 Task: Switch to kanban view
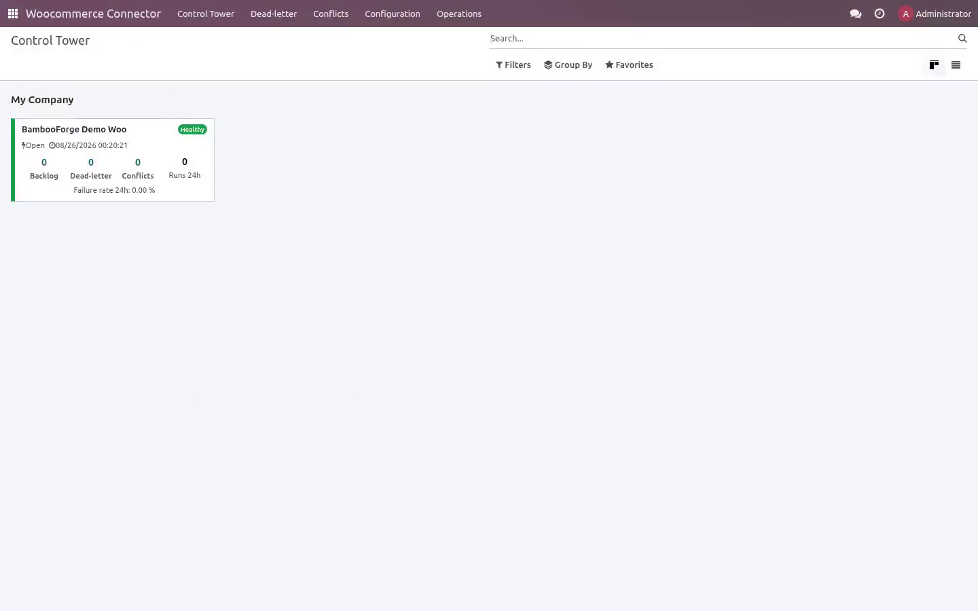pyautogui.click(x=934, y=65)
